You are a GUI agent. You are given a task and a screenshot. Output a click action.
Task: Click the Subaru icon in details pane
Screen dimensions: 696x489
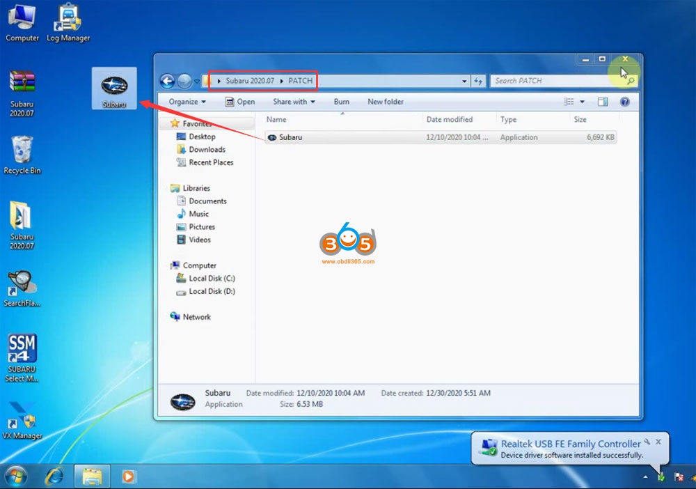[x=182, y=401]
